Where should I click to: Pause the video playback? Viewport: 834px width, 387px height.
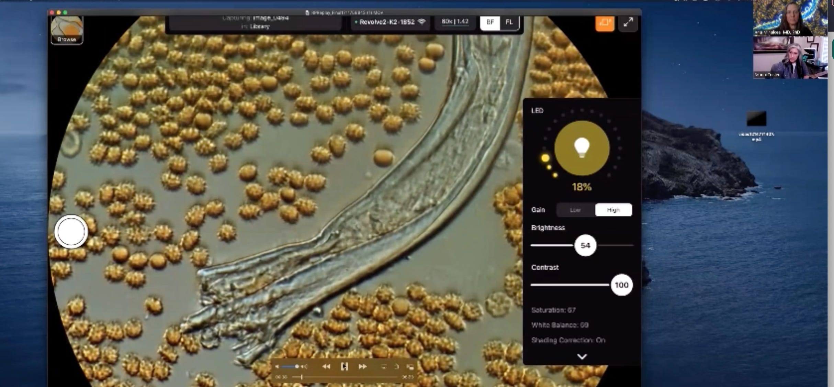[x=344, y=367]
